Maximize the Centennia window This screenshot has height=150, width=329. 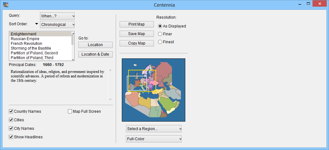click(x=308, y=3)
